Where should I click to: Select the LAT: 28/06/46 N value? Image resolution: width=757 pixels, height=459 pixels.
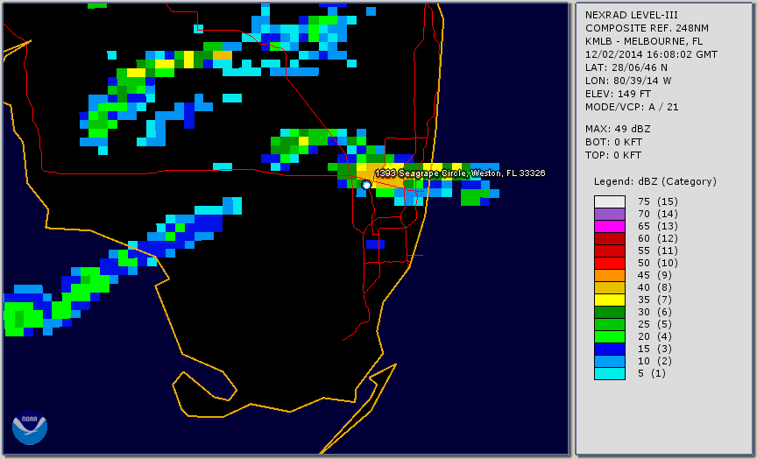click(x=626, y=67)
